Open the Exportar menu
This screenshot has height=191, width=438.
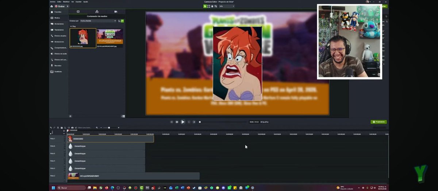click(78, 1)
